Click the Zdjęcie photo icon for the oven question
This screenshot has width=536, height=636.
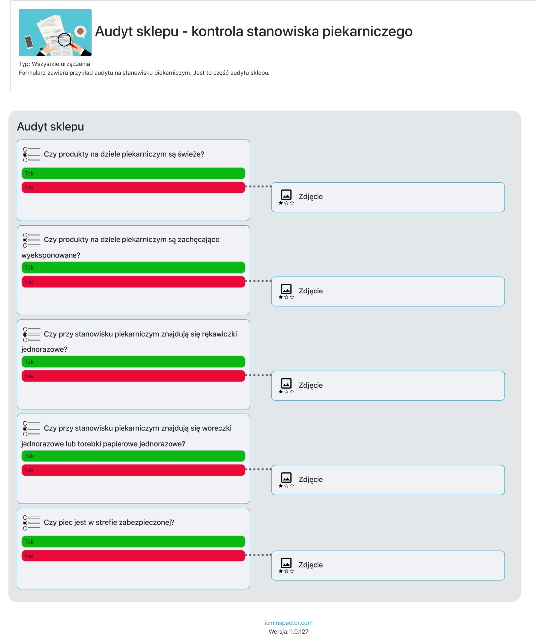pyautogui.click(x=286, y=565)
